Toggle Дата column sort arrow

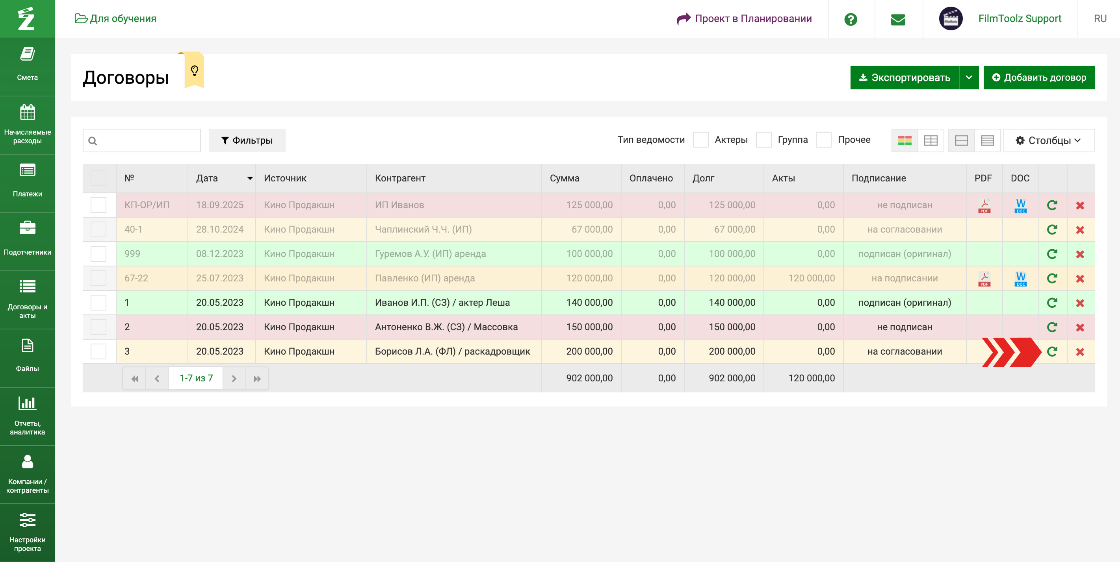(x=250, y=178)
